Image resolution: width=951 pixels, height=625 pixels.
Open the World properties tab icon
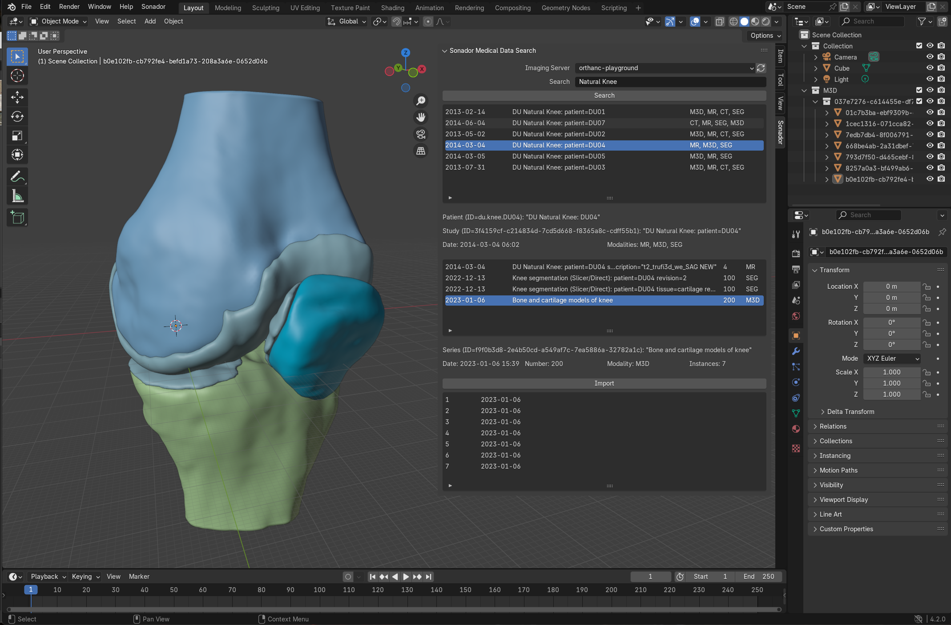(796, 316)
